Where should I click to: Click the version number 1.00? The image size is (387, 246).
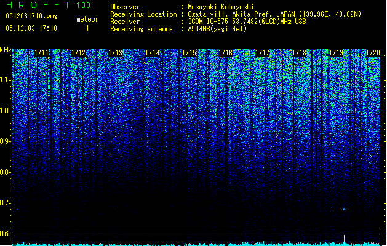[x=84, y=6]
